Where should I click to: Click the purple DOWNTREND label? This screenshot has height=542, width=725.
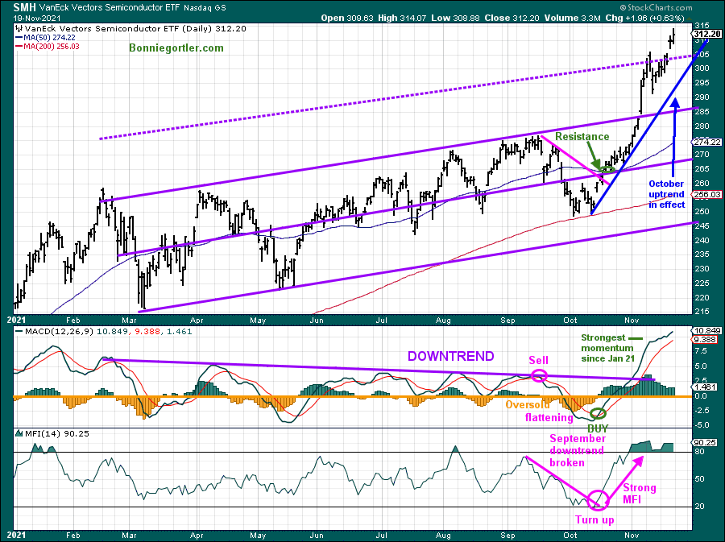(x=451, y=356)
